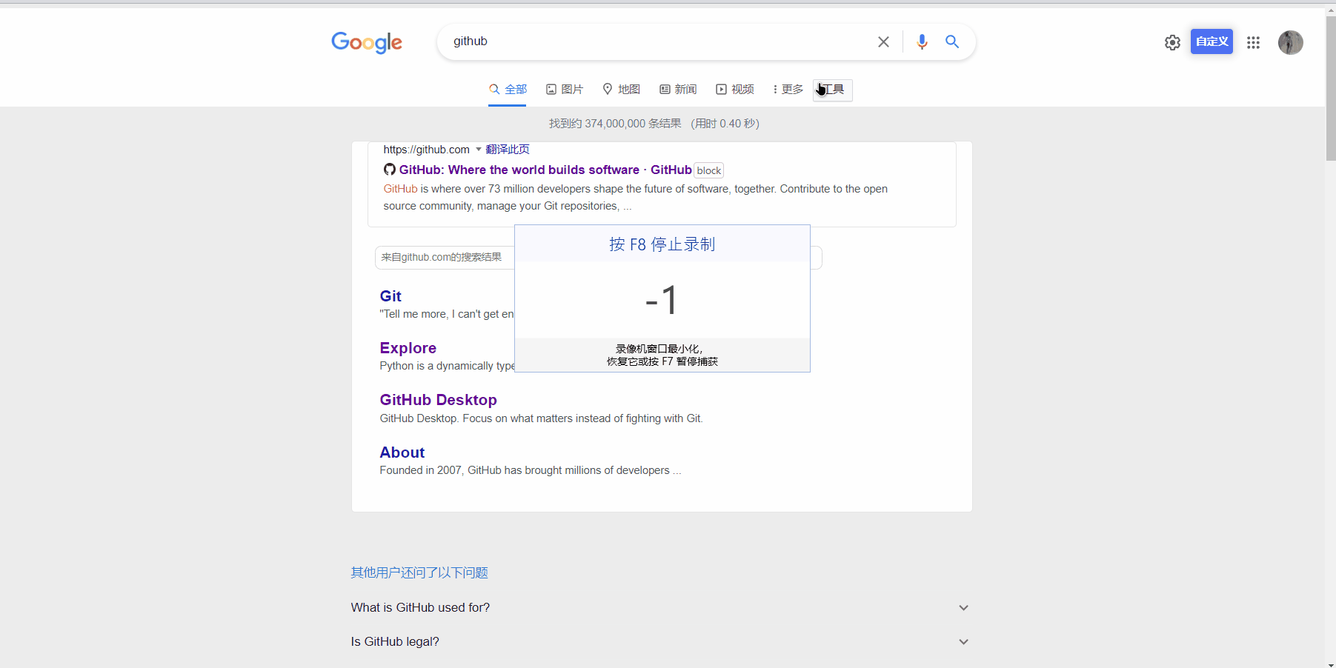Open the 翻译此页 translate link
Image resolution: width=1336 pixels, height=668 pixels.
507,149
